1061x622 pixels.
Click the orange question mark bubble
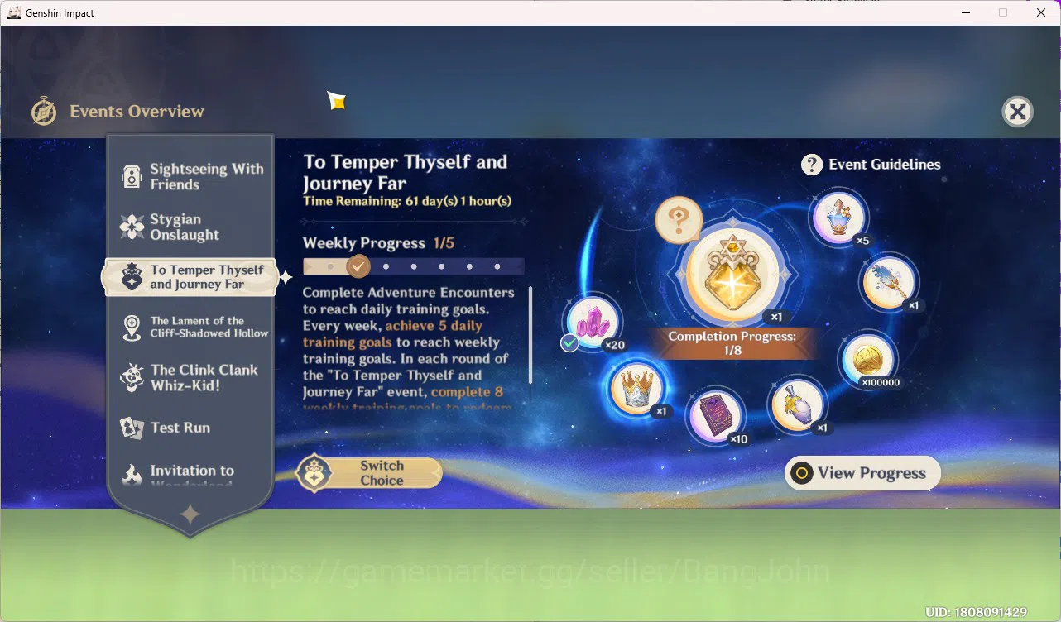pyautogui.click(x=679, y=221)
